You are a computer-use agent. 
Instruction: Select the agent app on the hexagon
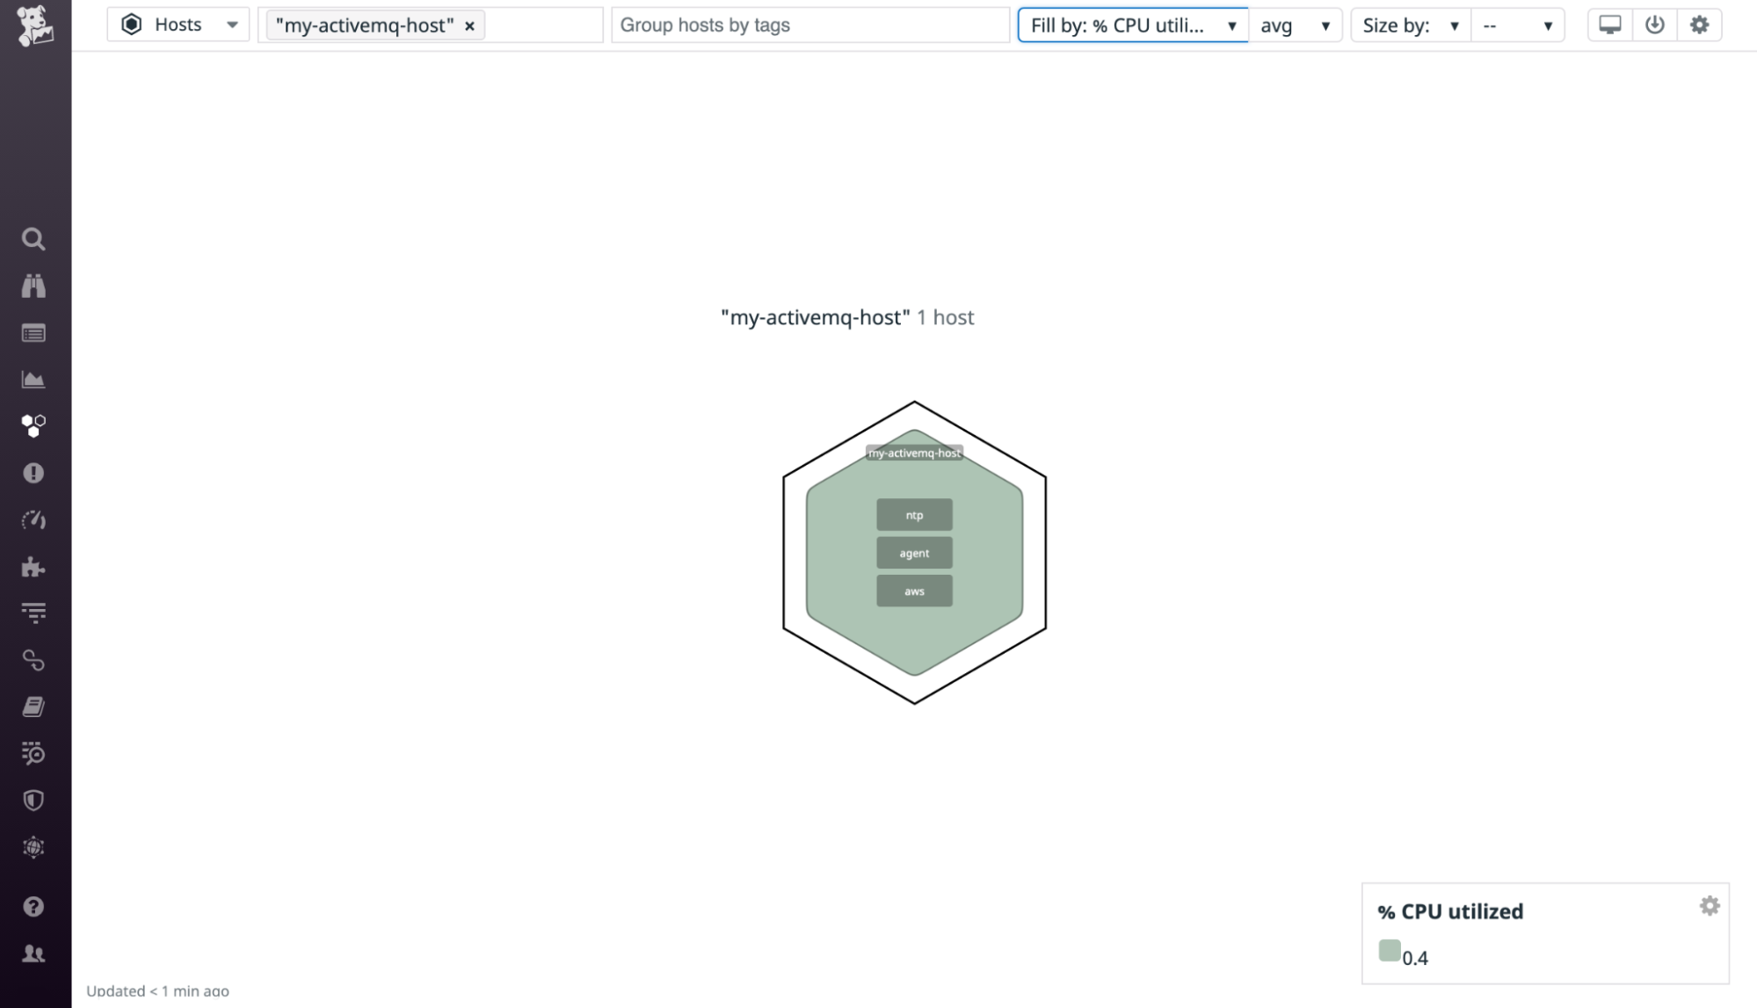tap(914, 553)
